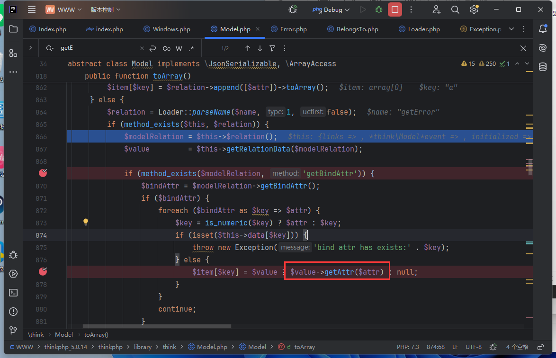Open the Notifications bell panel

[x=543, y=29]
